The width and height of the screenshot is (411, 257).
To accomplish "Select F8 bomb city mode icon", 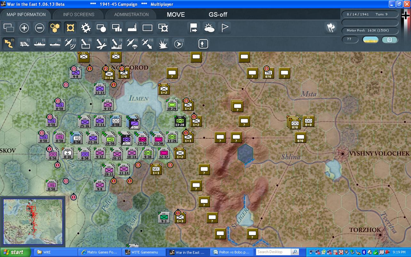I will point(117,44).
